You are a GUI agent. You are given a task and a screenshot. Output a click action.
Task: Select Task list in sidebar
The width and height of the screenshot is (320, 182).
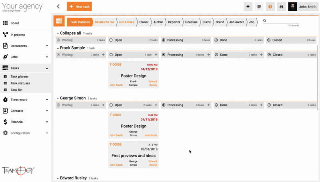(x=16, y=90)
